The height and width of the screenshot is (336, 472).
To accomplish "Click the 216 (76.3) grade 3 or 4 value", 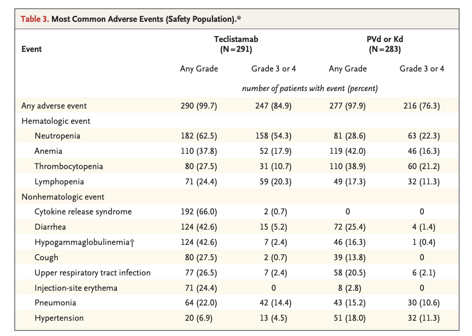I will [x=421, y=106].
